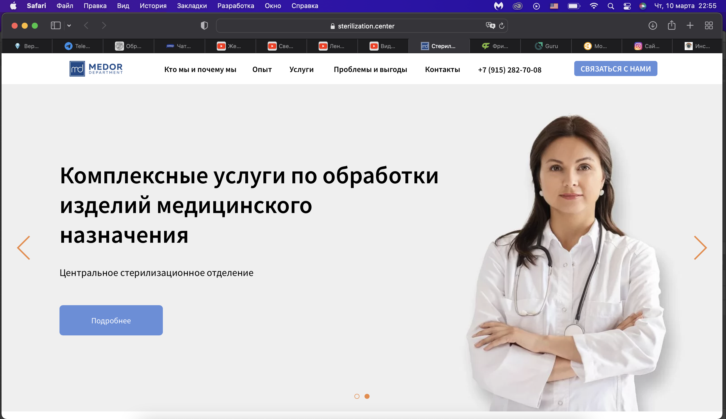Show tab overview grid icon
Image resolution: width=726 pixels, height=419 pixels.
709,26
